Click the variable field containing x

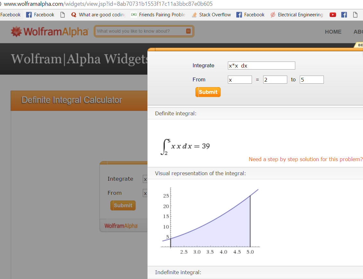click(x=240, y=80)
